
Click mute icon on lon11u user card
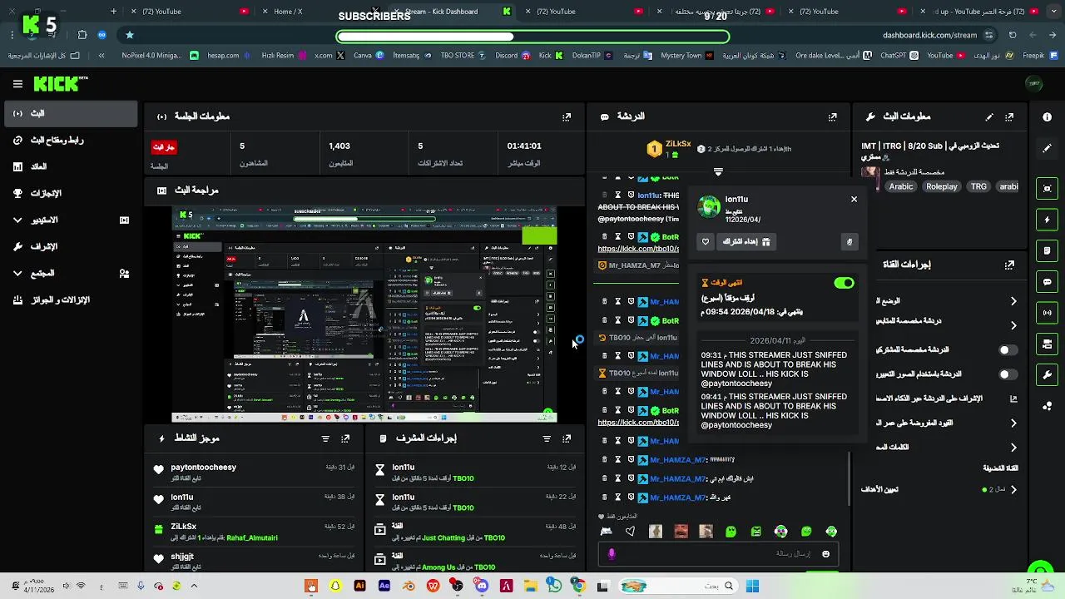[849, 242]
